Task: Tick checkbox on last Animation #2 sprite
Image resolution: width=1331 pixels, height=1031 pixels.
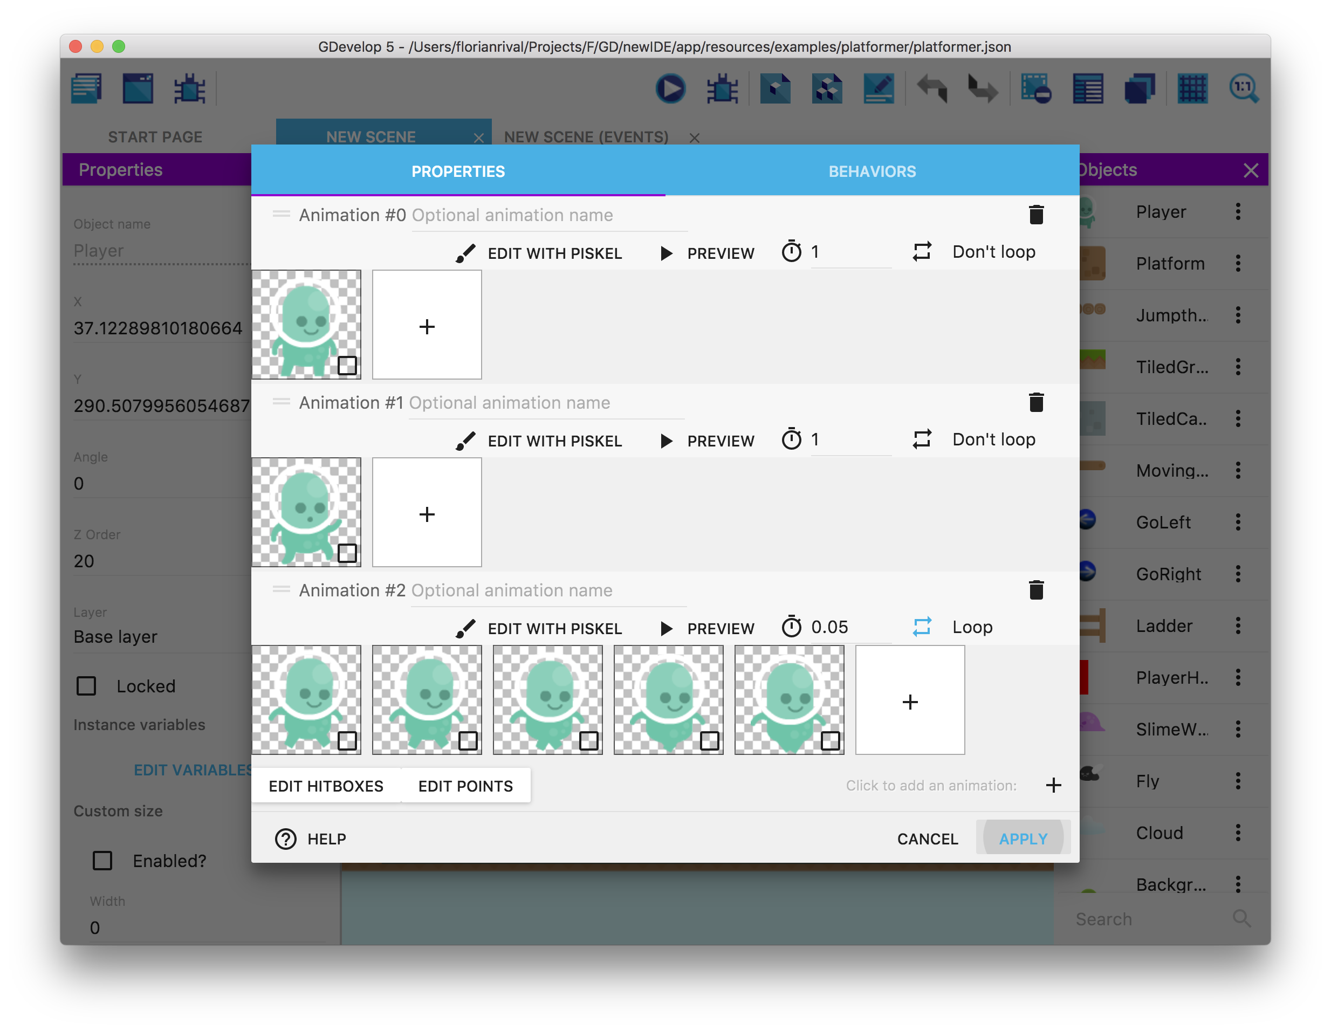Action: pyautogui.click(x=831, y=741)
